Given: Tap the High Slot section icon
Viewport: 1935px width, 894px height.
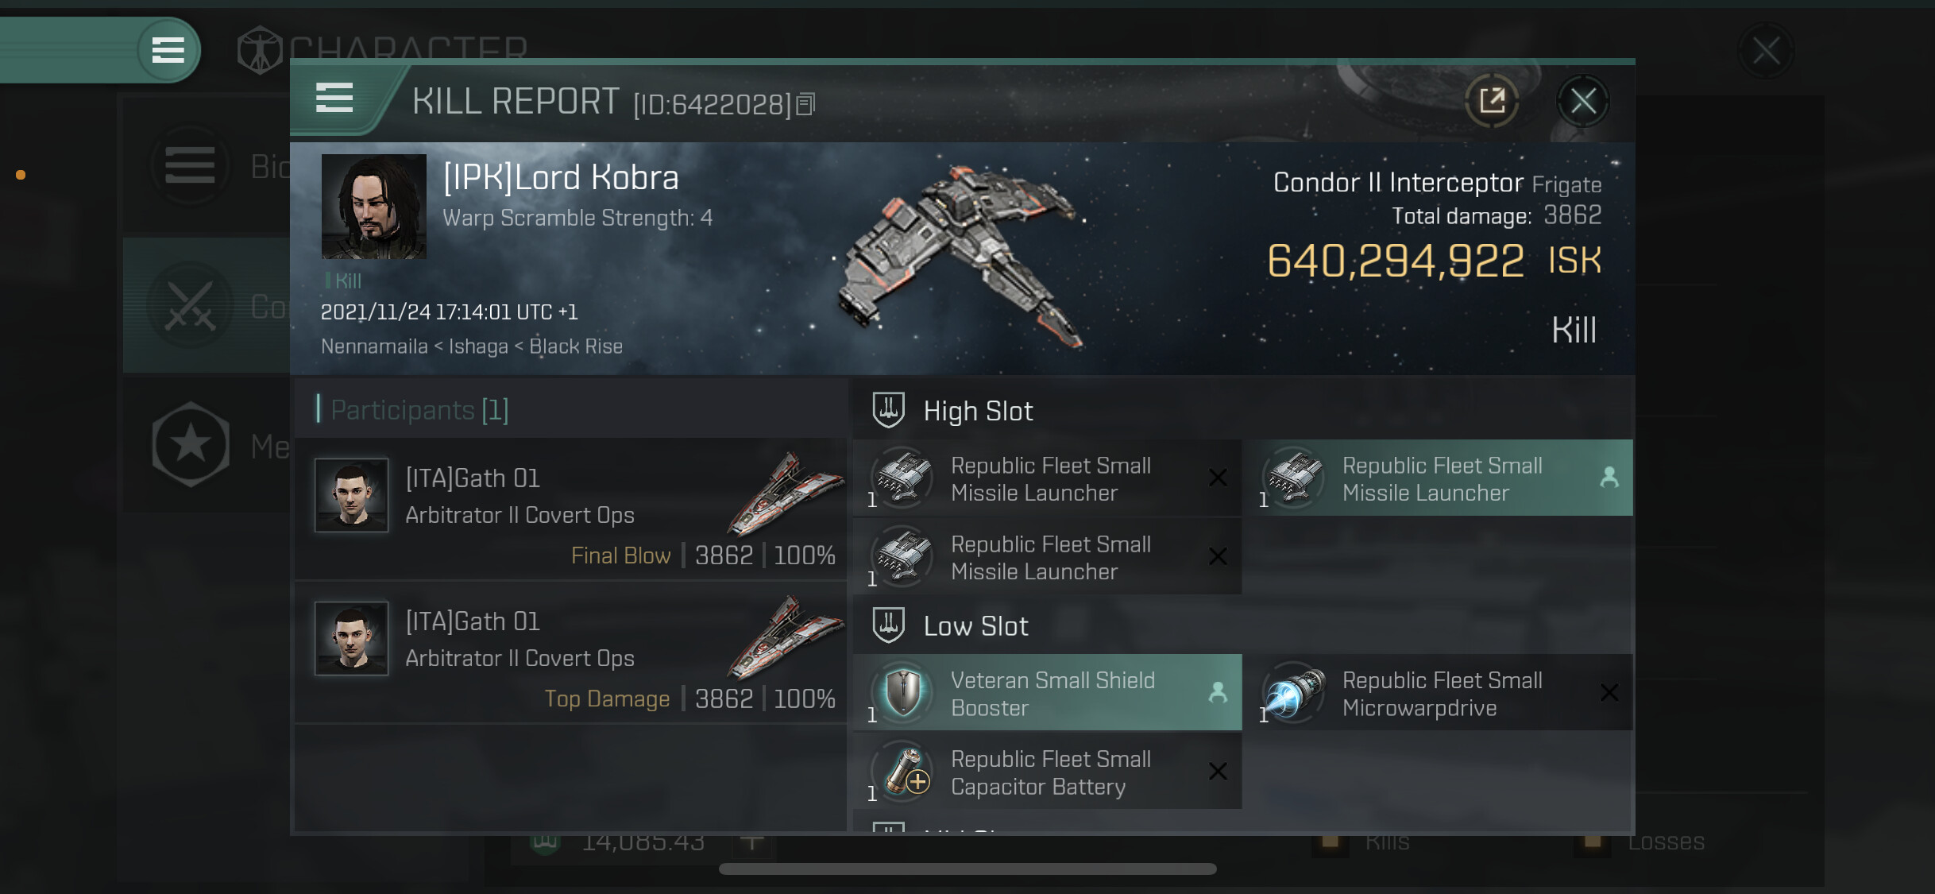Looking at the screenshot, I should pos(888,410).
